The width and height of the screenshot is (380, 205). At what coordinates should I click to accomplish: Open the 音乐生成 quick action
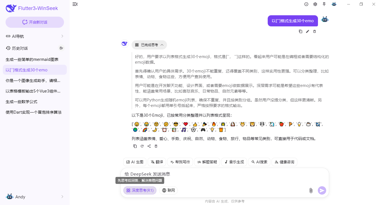pyautogui.click(x=234, y=162)
